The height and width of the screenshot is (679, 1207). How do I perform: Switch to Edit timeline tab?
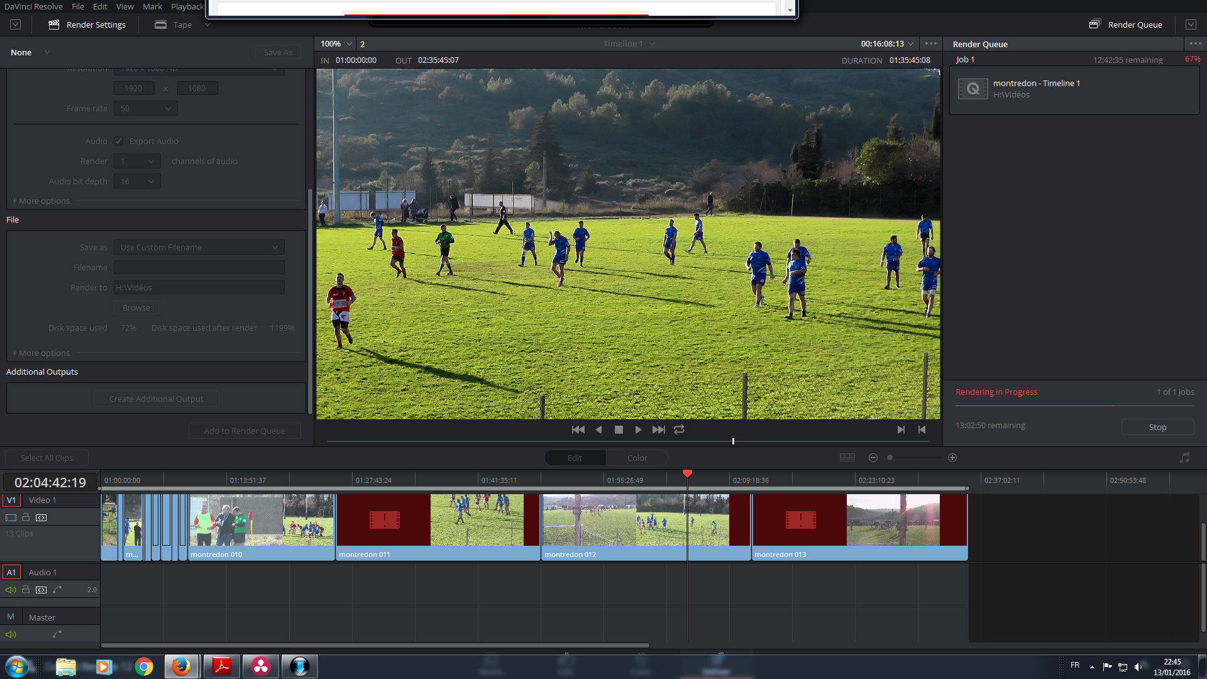pyautogui.click(x=575, y=458)
